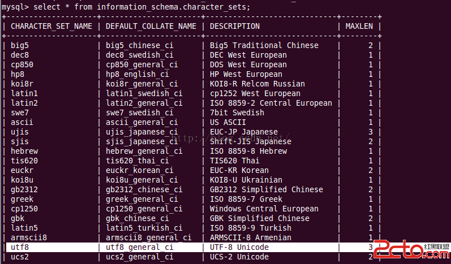Image resolution: width=451 pixels, height=264 pixels.
Task: Click the DEFAULT_COLLATE_NAME column header
Action: 151,26
